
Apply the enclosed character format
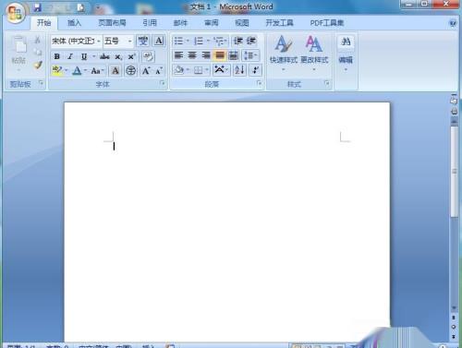tap(130, 71)
